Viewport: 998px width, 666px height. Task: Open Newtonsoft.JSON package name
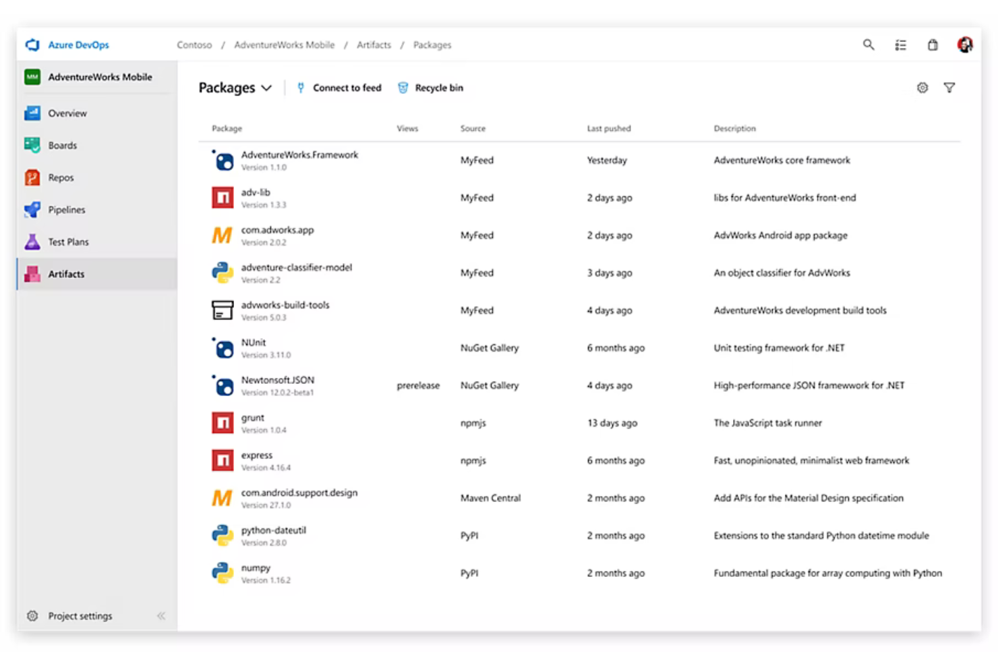tap(278, 380)
